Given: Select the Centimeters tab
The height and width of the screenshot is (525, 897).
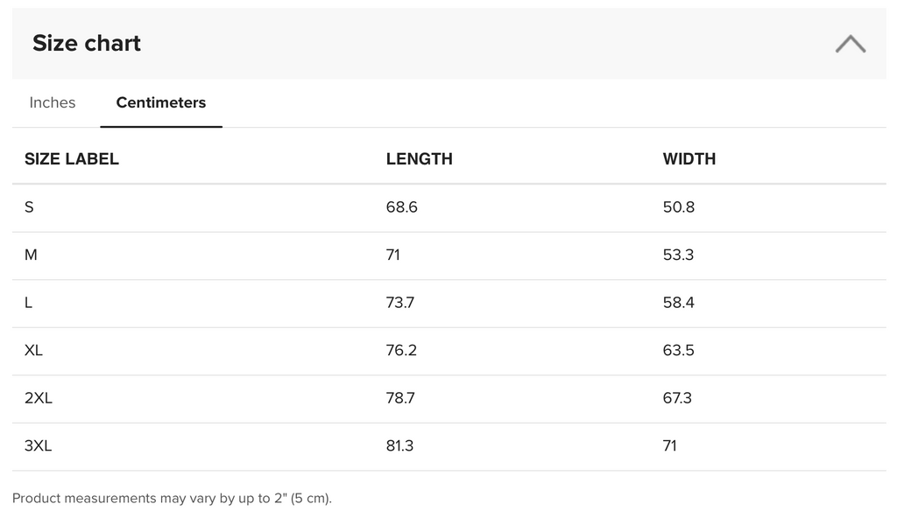Looking at the screenshot, I should tap(161, 102).
